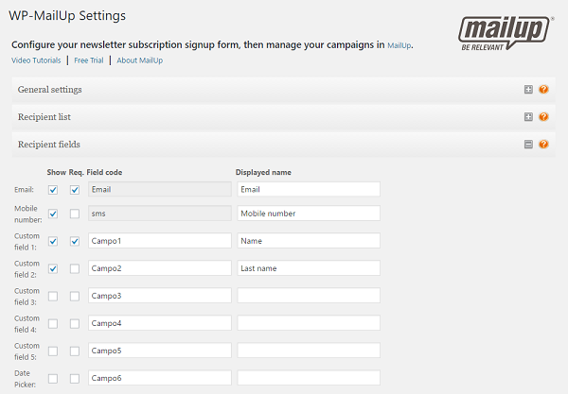The height and width of the screenshot is (394, 568).
Task: Uncheck Show for Mobile number field
Action: pos(53,214)
